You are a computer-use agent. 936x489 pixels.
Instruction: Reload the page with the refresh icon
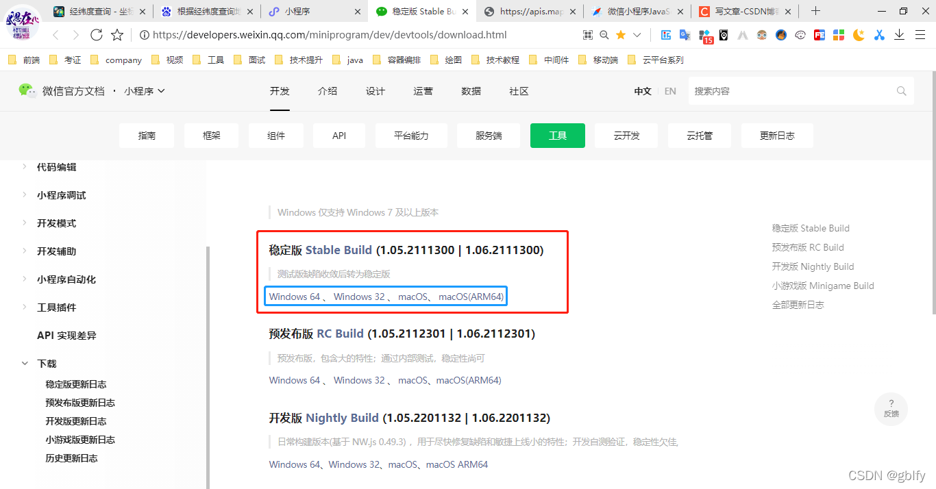tap(97, 35)
